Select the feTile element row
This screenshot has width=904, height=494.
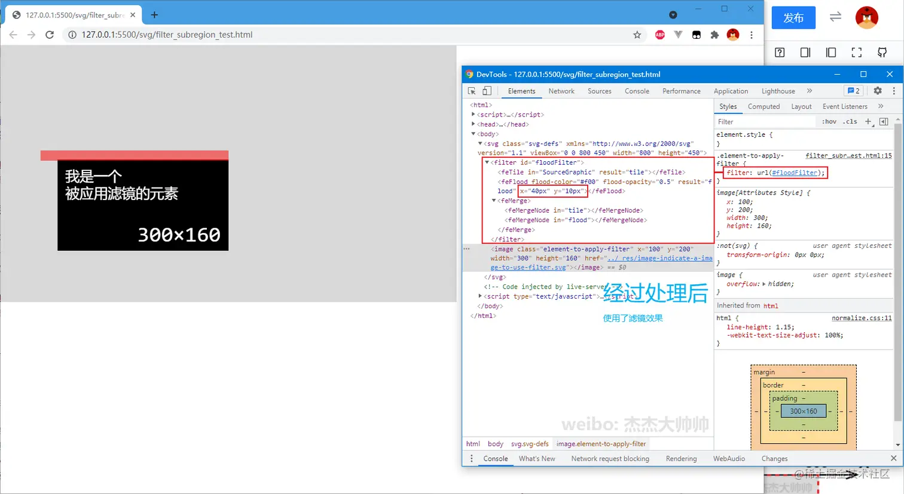click(x=591, y=172)
